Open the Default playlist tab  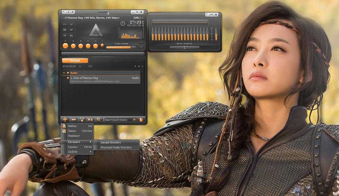tap(75, 61)
